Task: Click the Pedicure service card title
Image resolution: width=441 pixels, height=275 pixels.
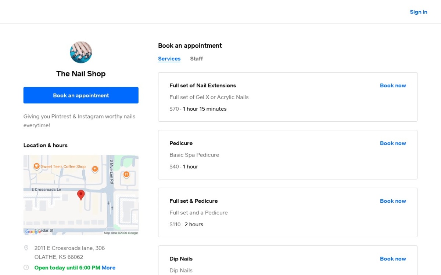Action: pyautogui.click(x=181, y=143)
